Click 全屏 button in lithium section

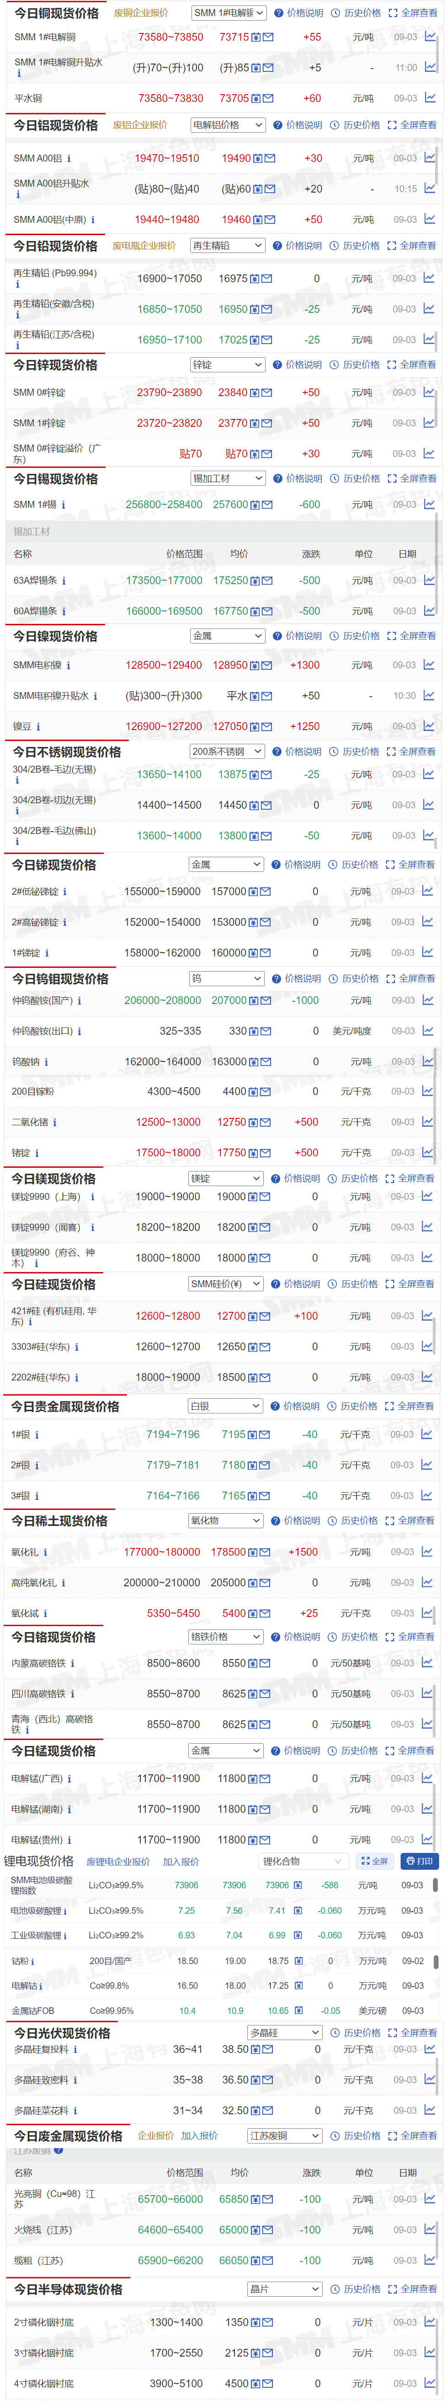374,1861
